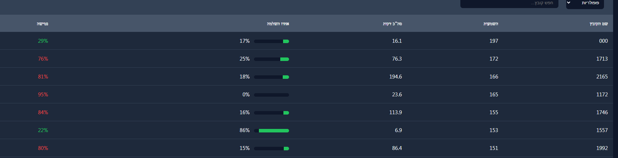The width and height of the screenshot is (618, 158).
Task: Click the חפש קובץ search field
Action: click(x=509, y=3)
